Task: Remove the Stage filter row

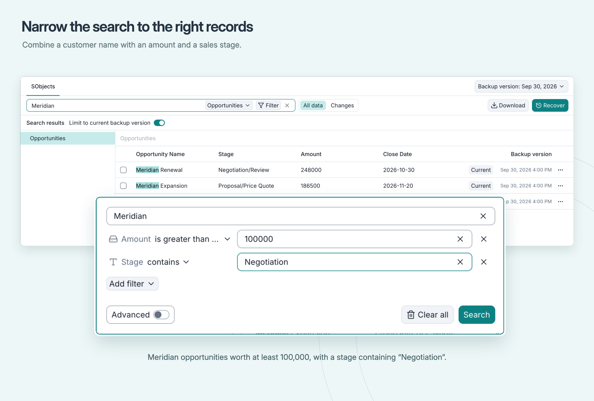Action: 483,262
